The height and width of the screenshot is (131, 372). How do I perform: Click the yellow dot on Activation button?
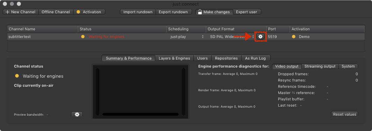coord(78,12)
